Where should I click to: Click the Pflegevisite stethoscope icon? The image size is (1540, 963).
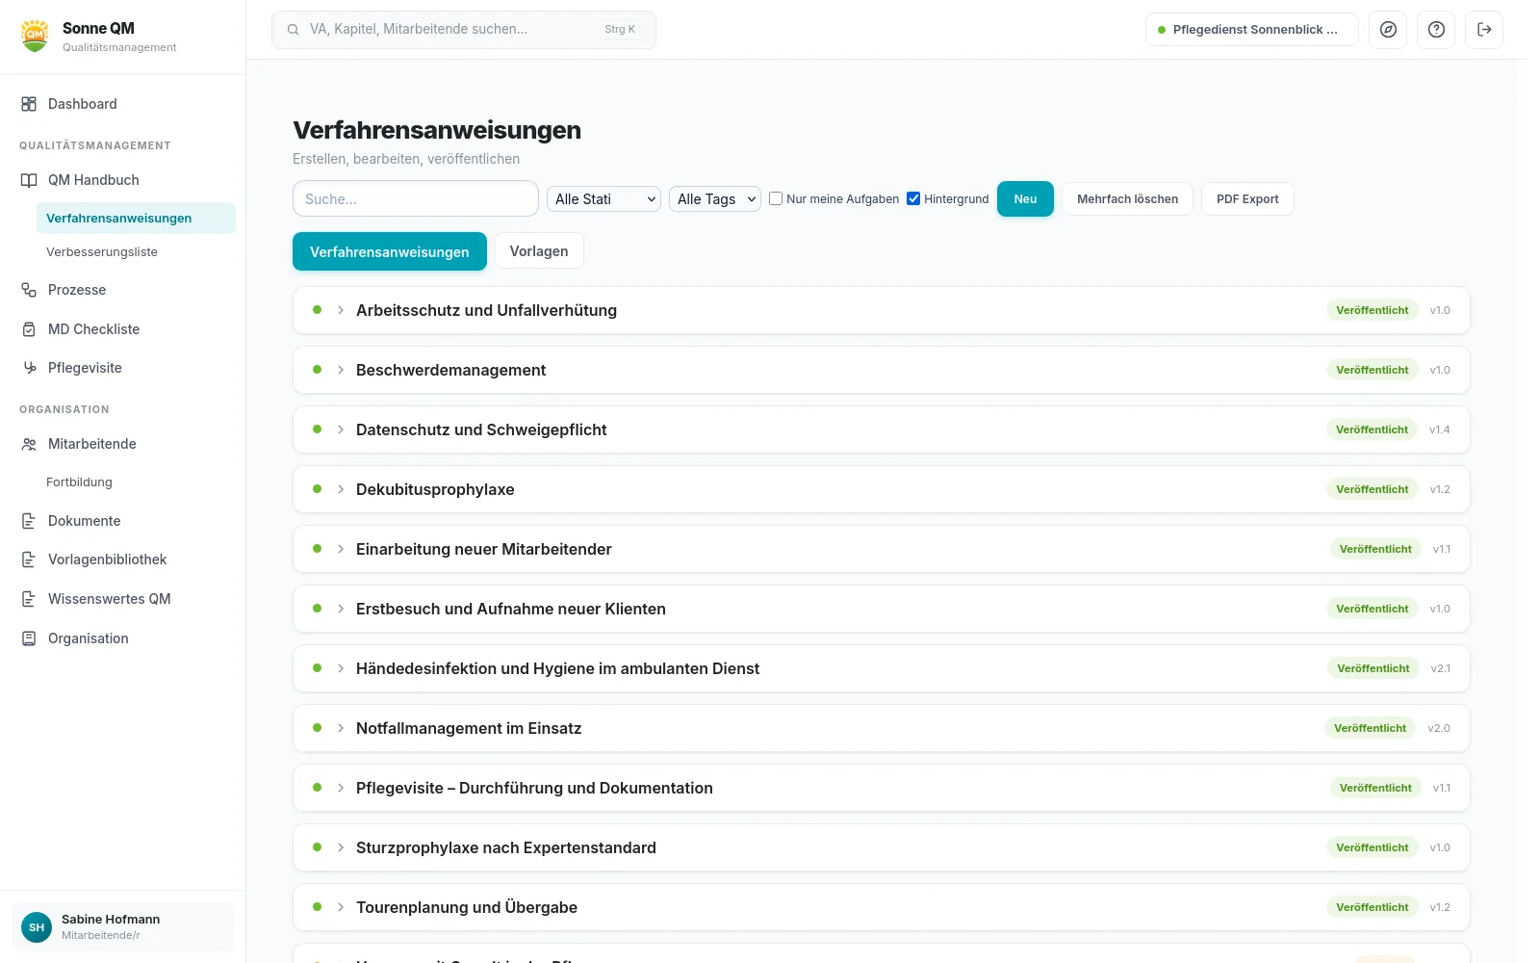point(29,368)
